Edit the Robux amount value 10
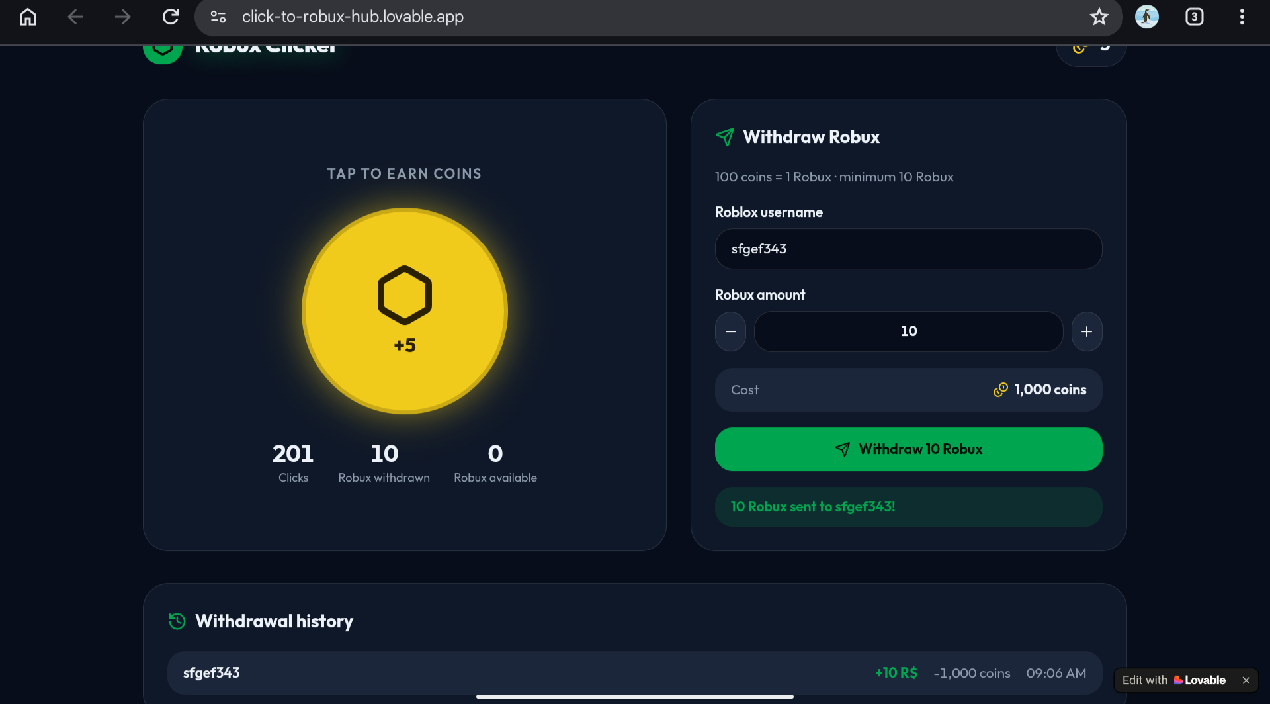This screenshot has height=704, width=1270. point(908,331)
